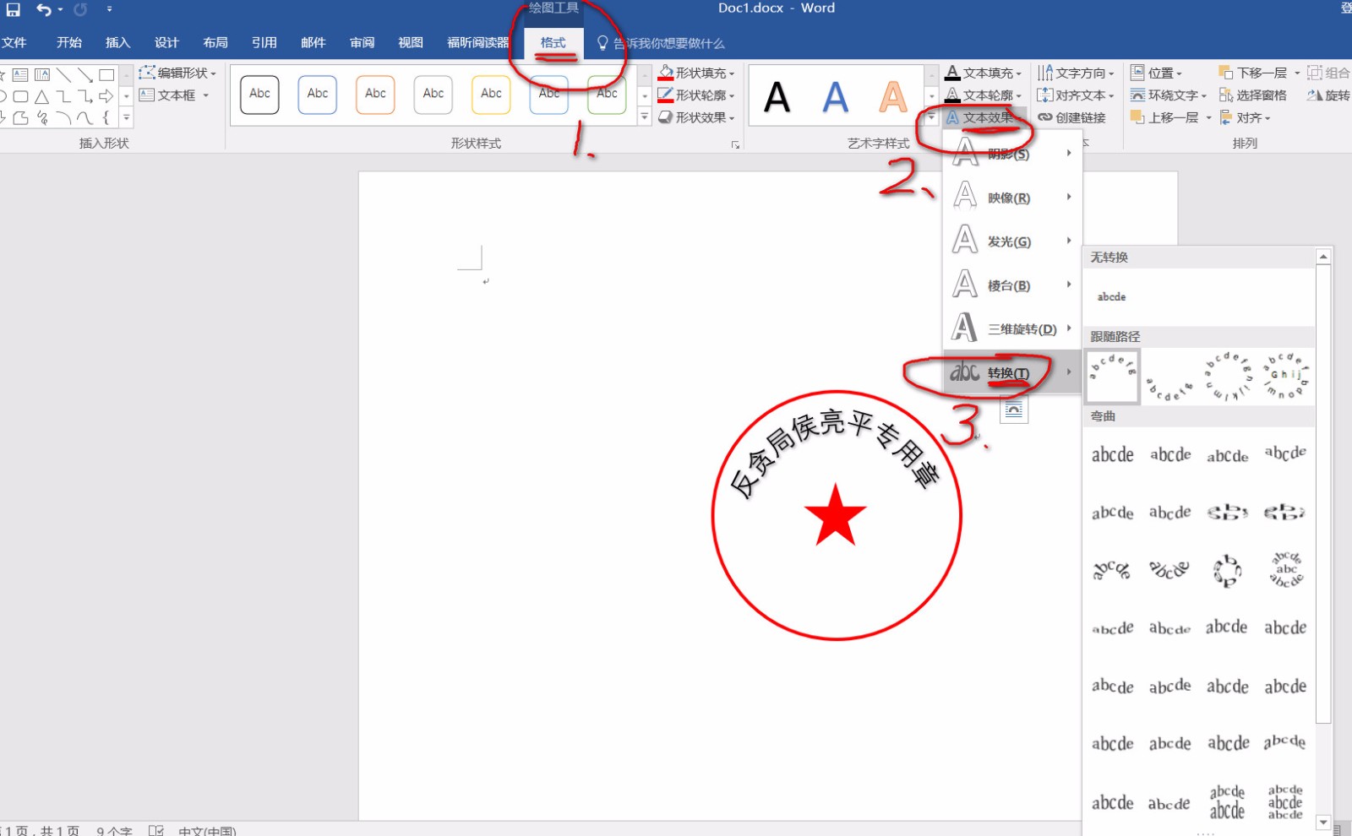Pick the arrow line shape
This screenshot has height=836, width=1352.
pos(84,75)
